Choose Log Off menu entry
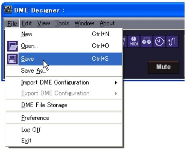 (64, 130)
